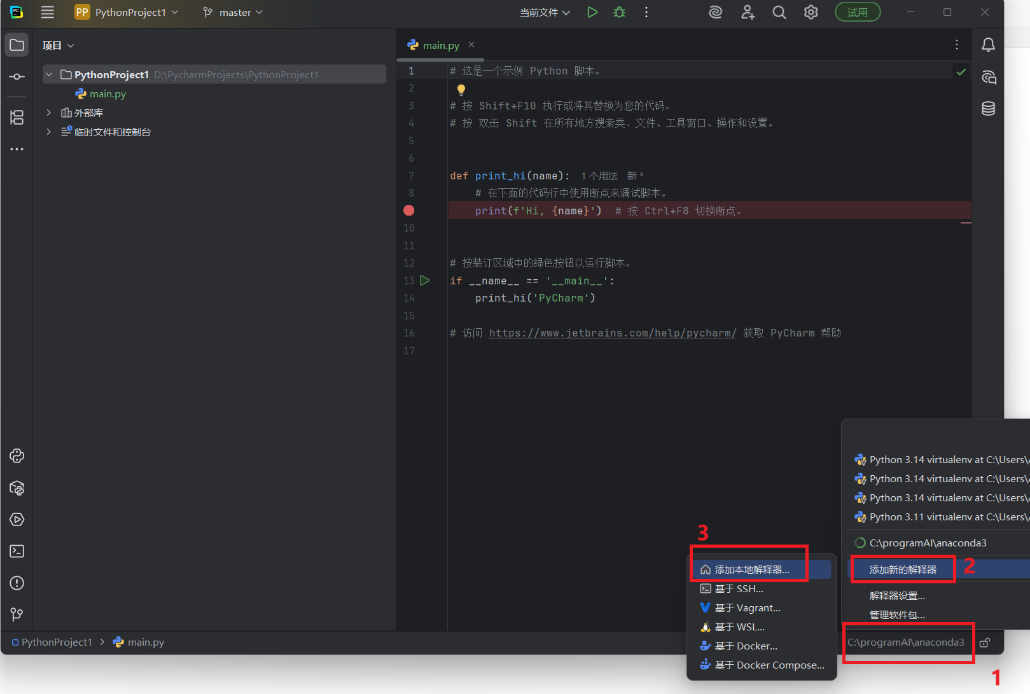The height and width of the screenshot is (694, 1030).
Task: Expand 外部库 tree node
Action: click(x=49, y=113)
